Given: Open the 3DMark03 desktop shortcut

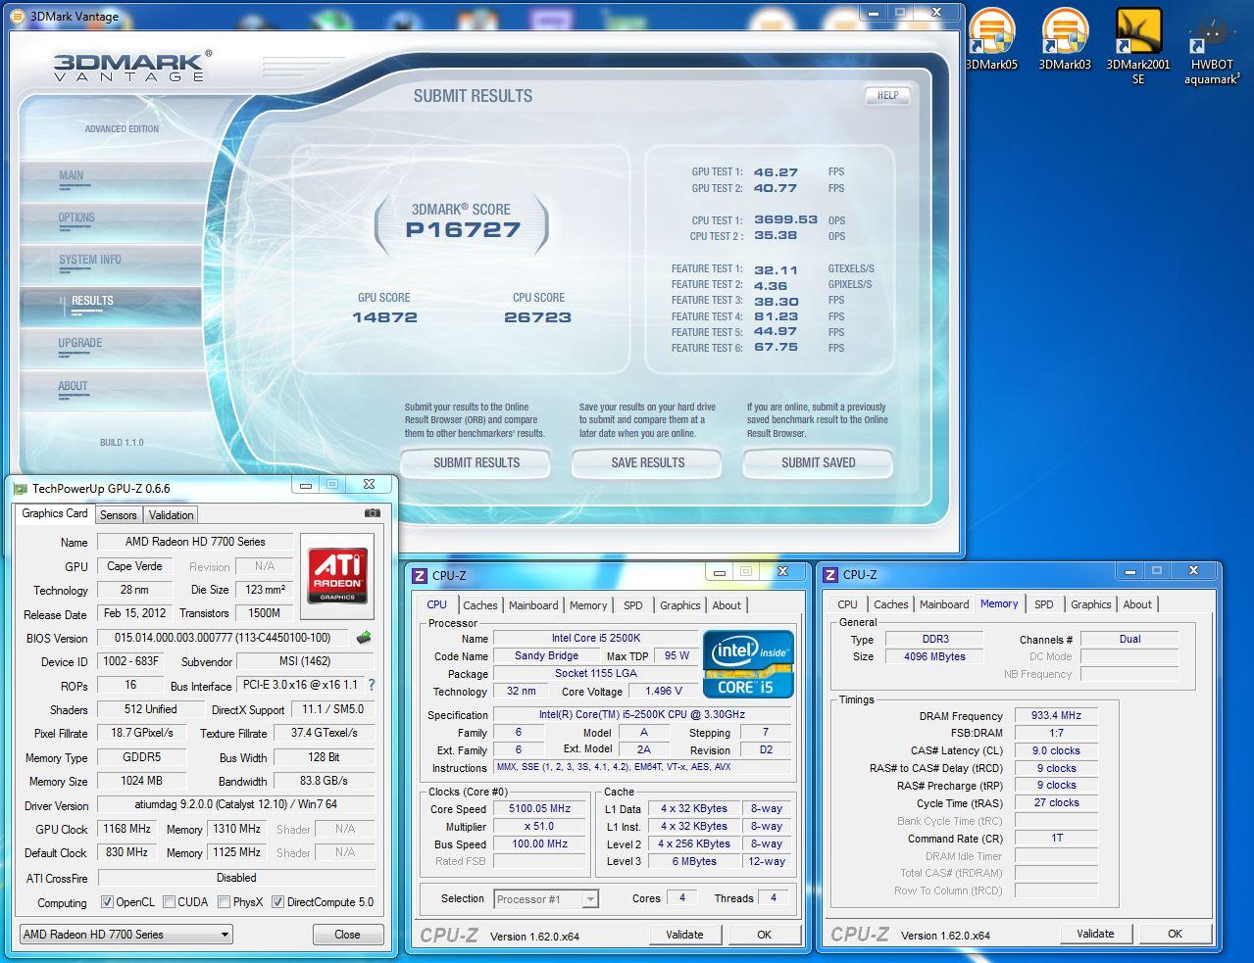Looking at the screenshot, I should pos(1065,39).
